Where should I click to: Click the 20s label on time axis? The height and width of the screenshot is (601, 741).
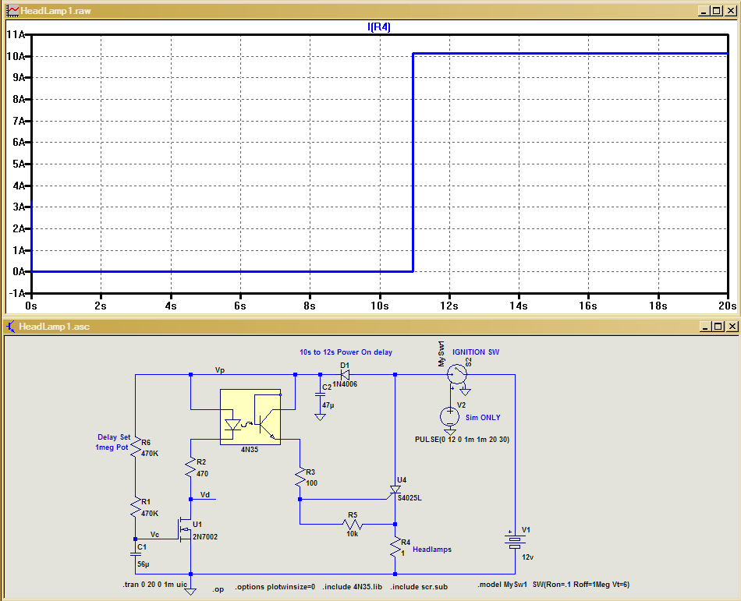point(727,306)
